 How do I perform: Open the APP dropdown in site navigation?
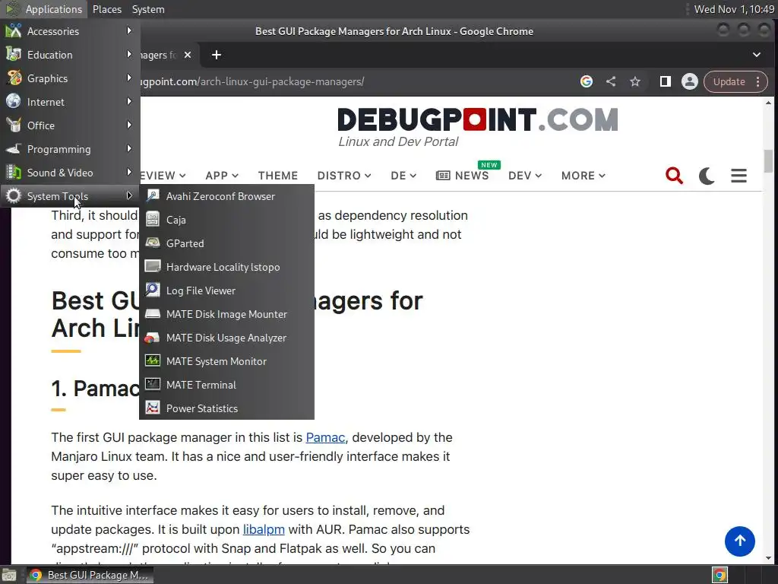coord(222,176)
